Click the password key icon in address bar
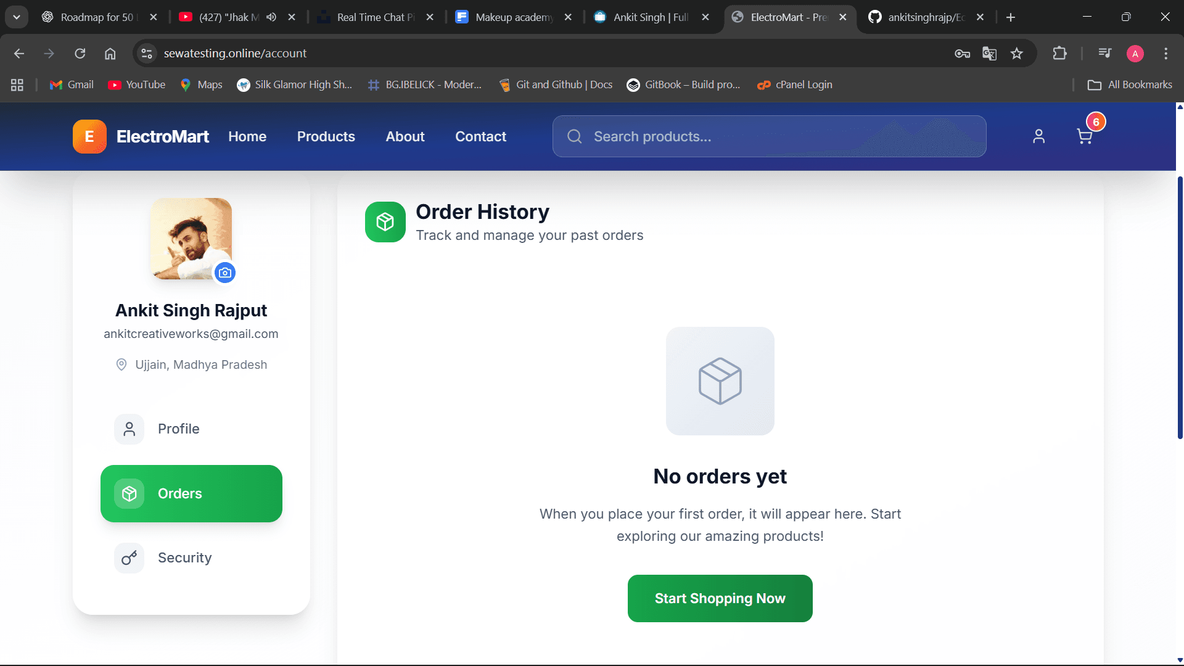Screen dimensions: 1184x666 tap(962, 54)
